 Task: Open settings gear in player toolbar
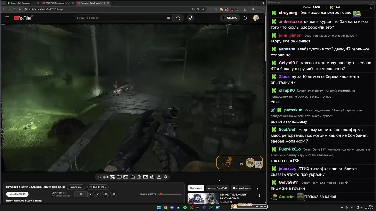[165, 177]
